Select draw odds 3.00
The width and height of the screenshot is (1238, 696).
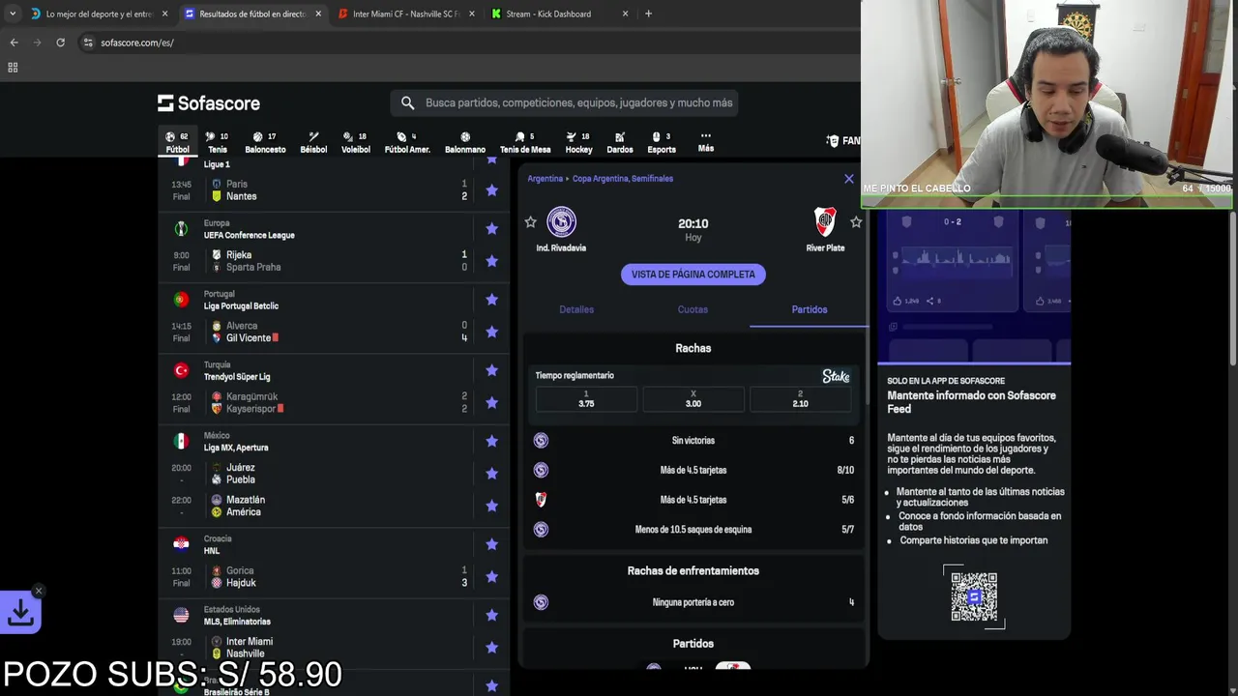click(x=693, y=399)
